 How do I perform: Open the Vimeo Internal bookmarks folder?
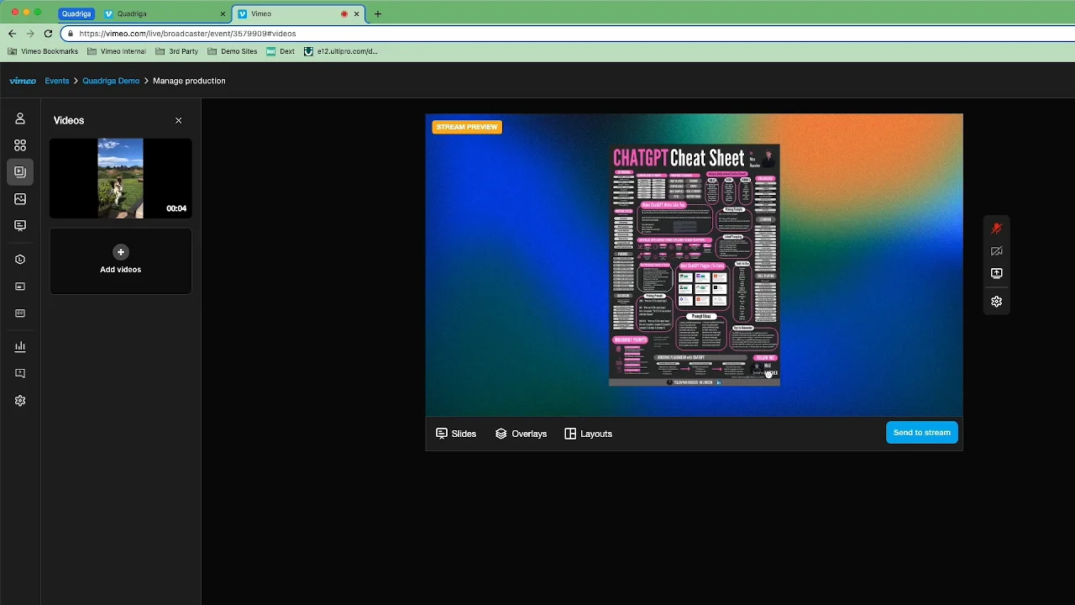117,51
